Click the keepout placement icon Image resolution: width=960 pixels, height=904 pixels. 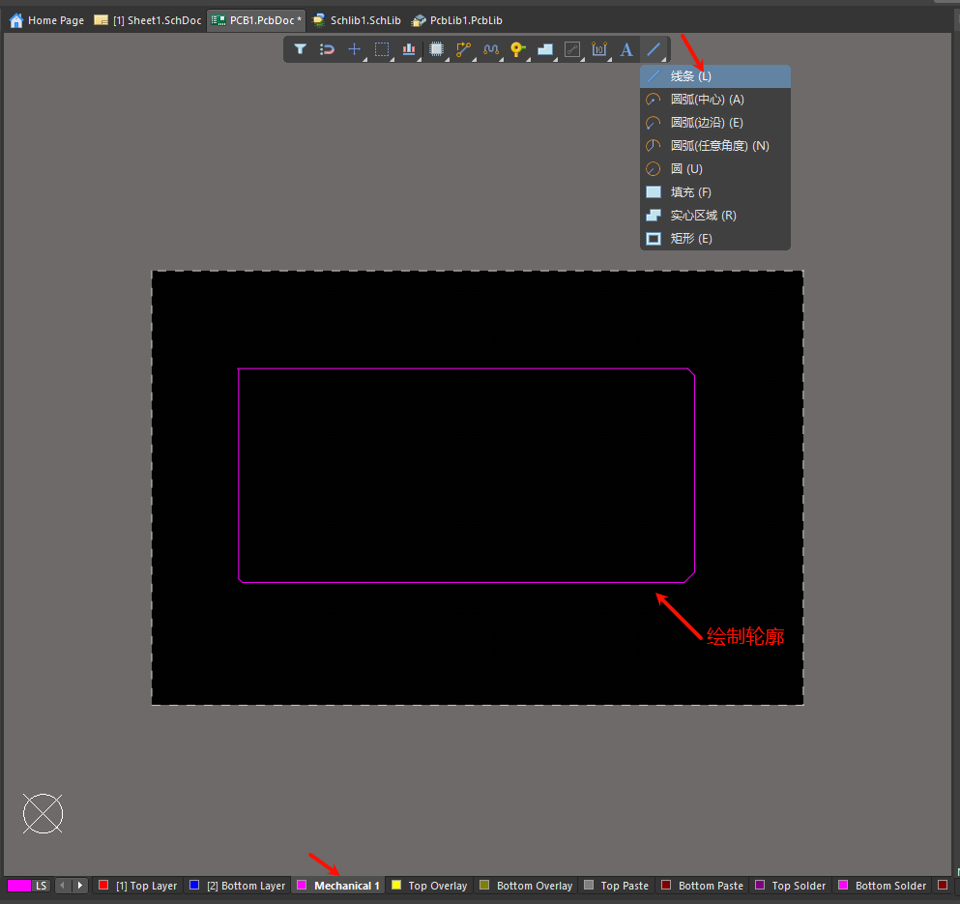572,49
